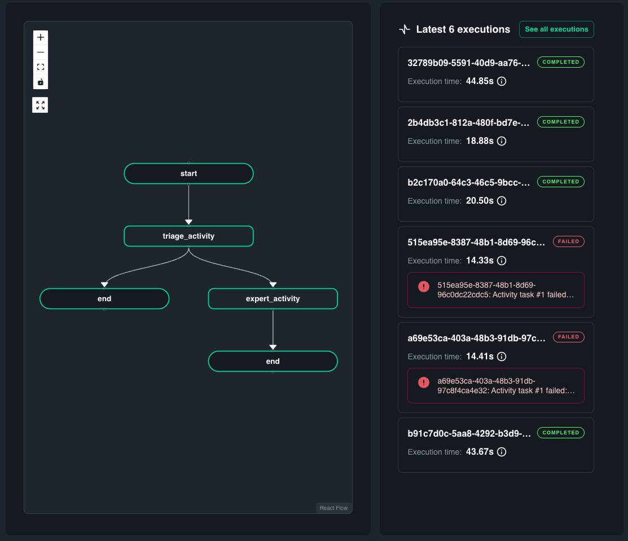Click the zoom out control on the flow canvas

pyautogui.click(x=40, y=52)
